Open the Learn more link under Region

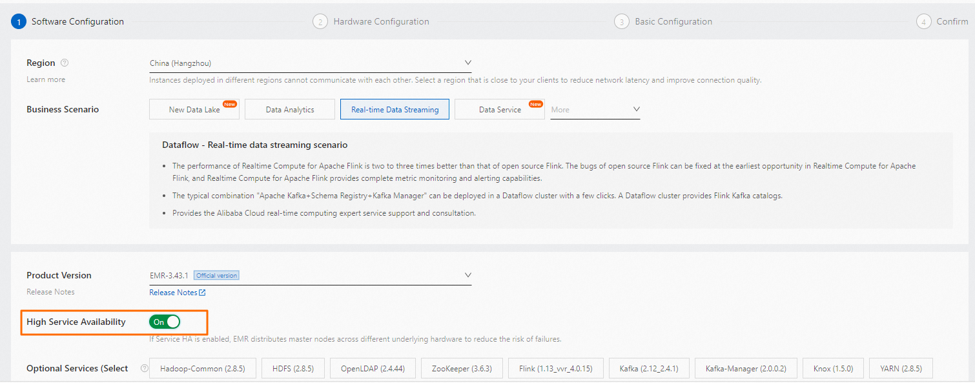tap(46, 79)
